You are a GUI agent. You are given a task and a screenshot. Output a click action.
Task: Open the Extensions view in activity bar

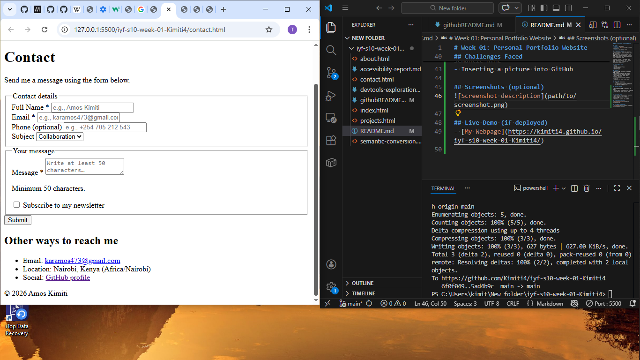click(331, 140)
